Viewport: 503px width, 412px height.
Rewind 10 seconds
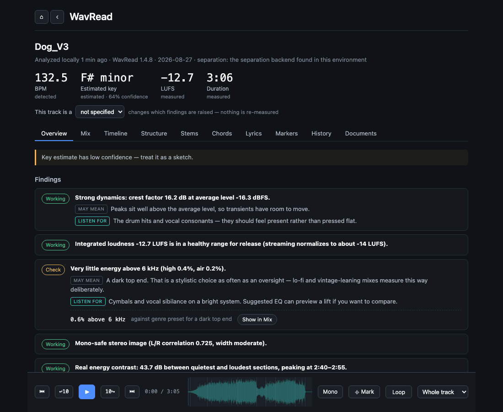(64, 392)
